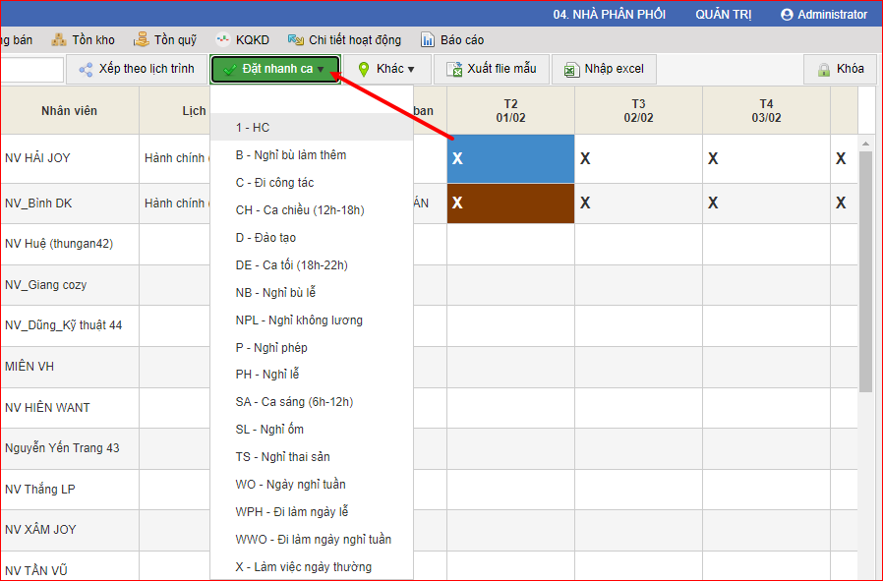Select DE - Ca tối (18h-22h)

[x=312, y=264]
